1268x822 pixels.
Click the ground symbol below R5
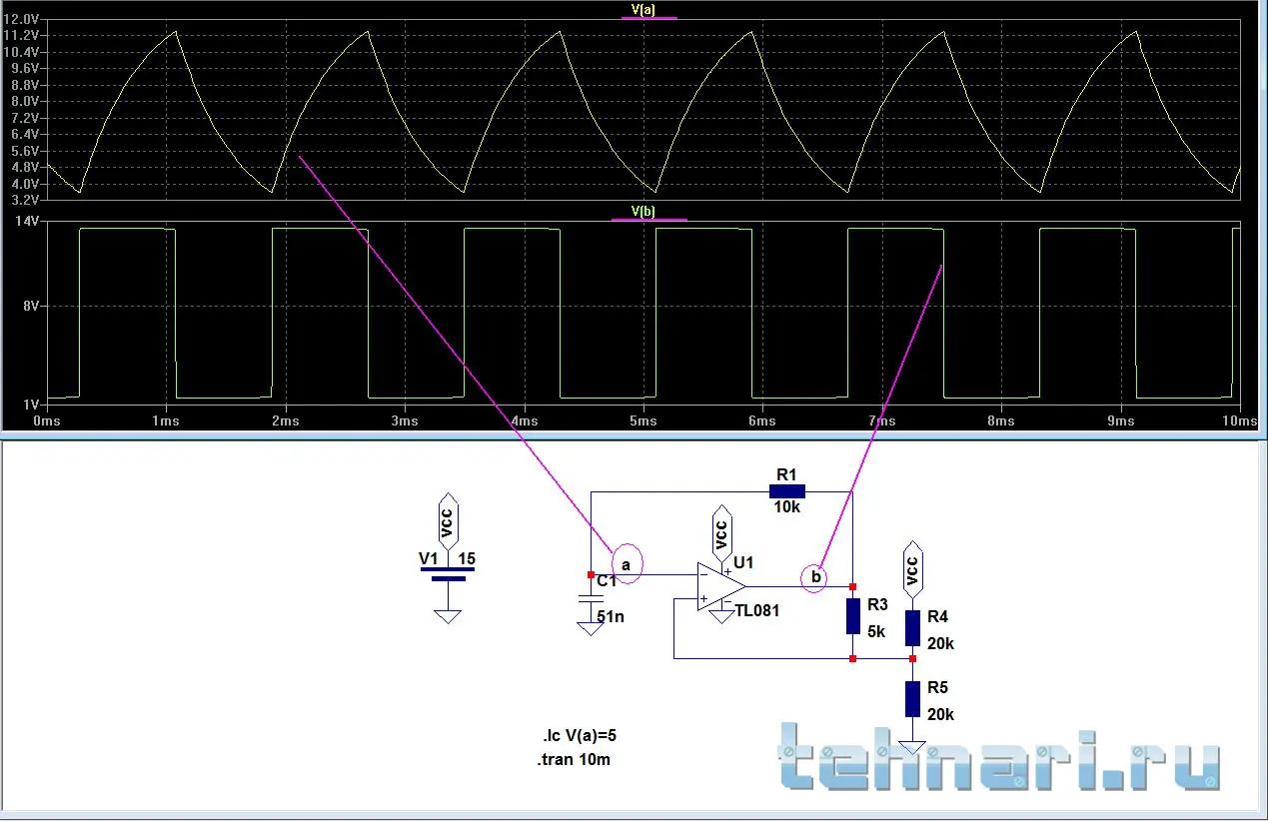(912, 748)
